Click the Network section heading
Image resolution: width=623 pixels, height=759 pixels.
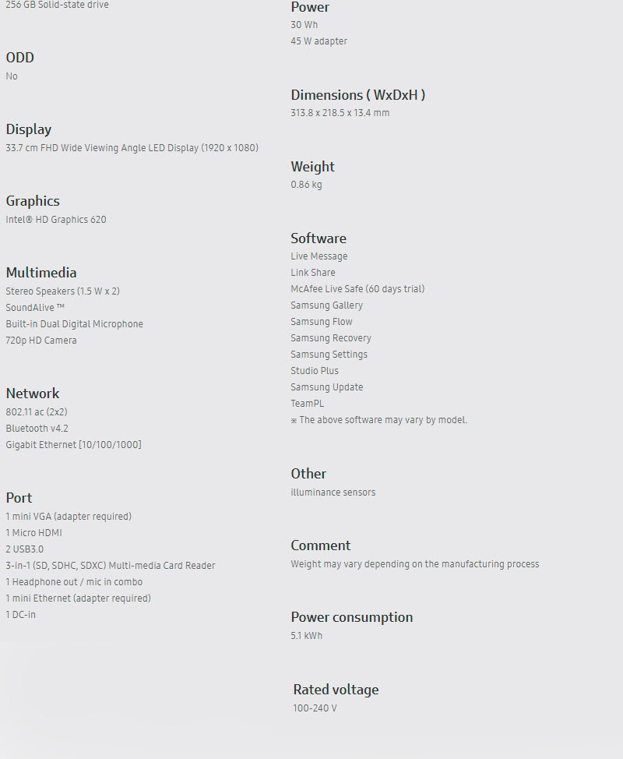(33, 394)
